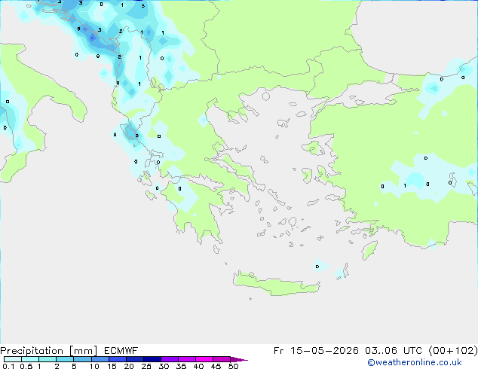Click the above-50 mm legend arrow tip
This screenshot has height=369, width=478.
coord(239,359)
